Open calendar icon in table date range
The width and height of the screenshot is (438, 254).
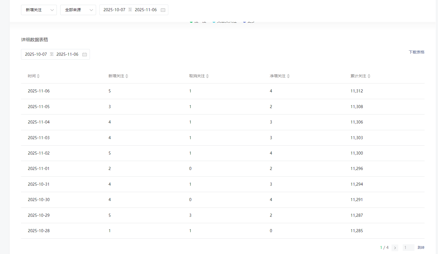pos(85,55)
